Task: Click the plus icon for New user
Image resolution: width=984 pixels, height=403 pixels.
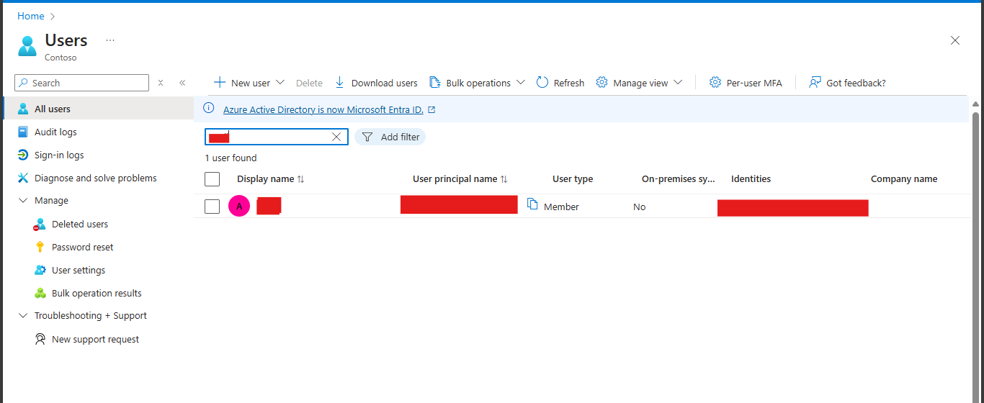Action: (x=220, y=82)
